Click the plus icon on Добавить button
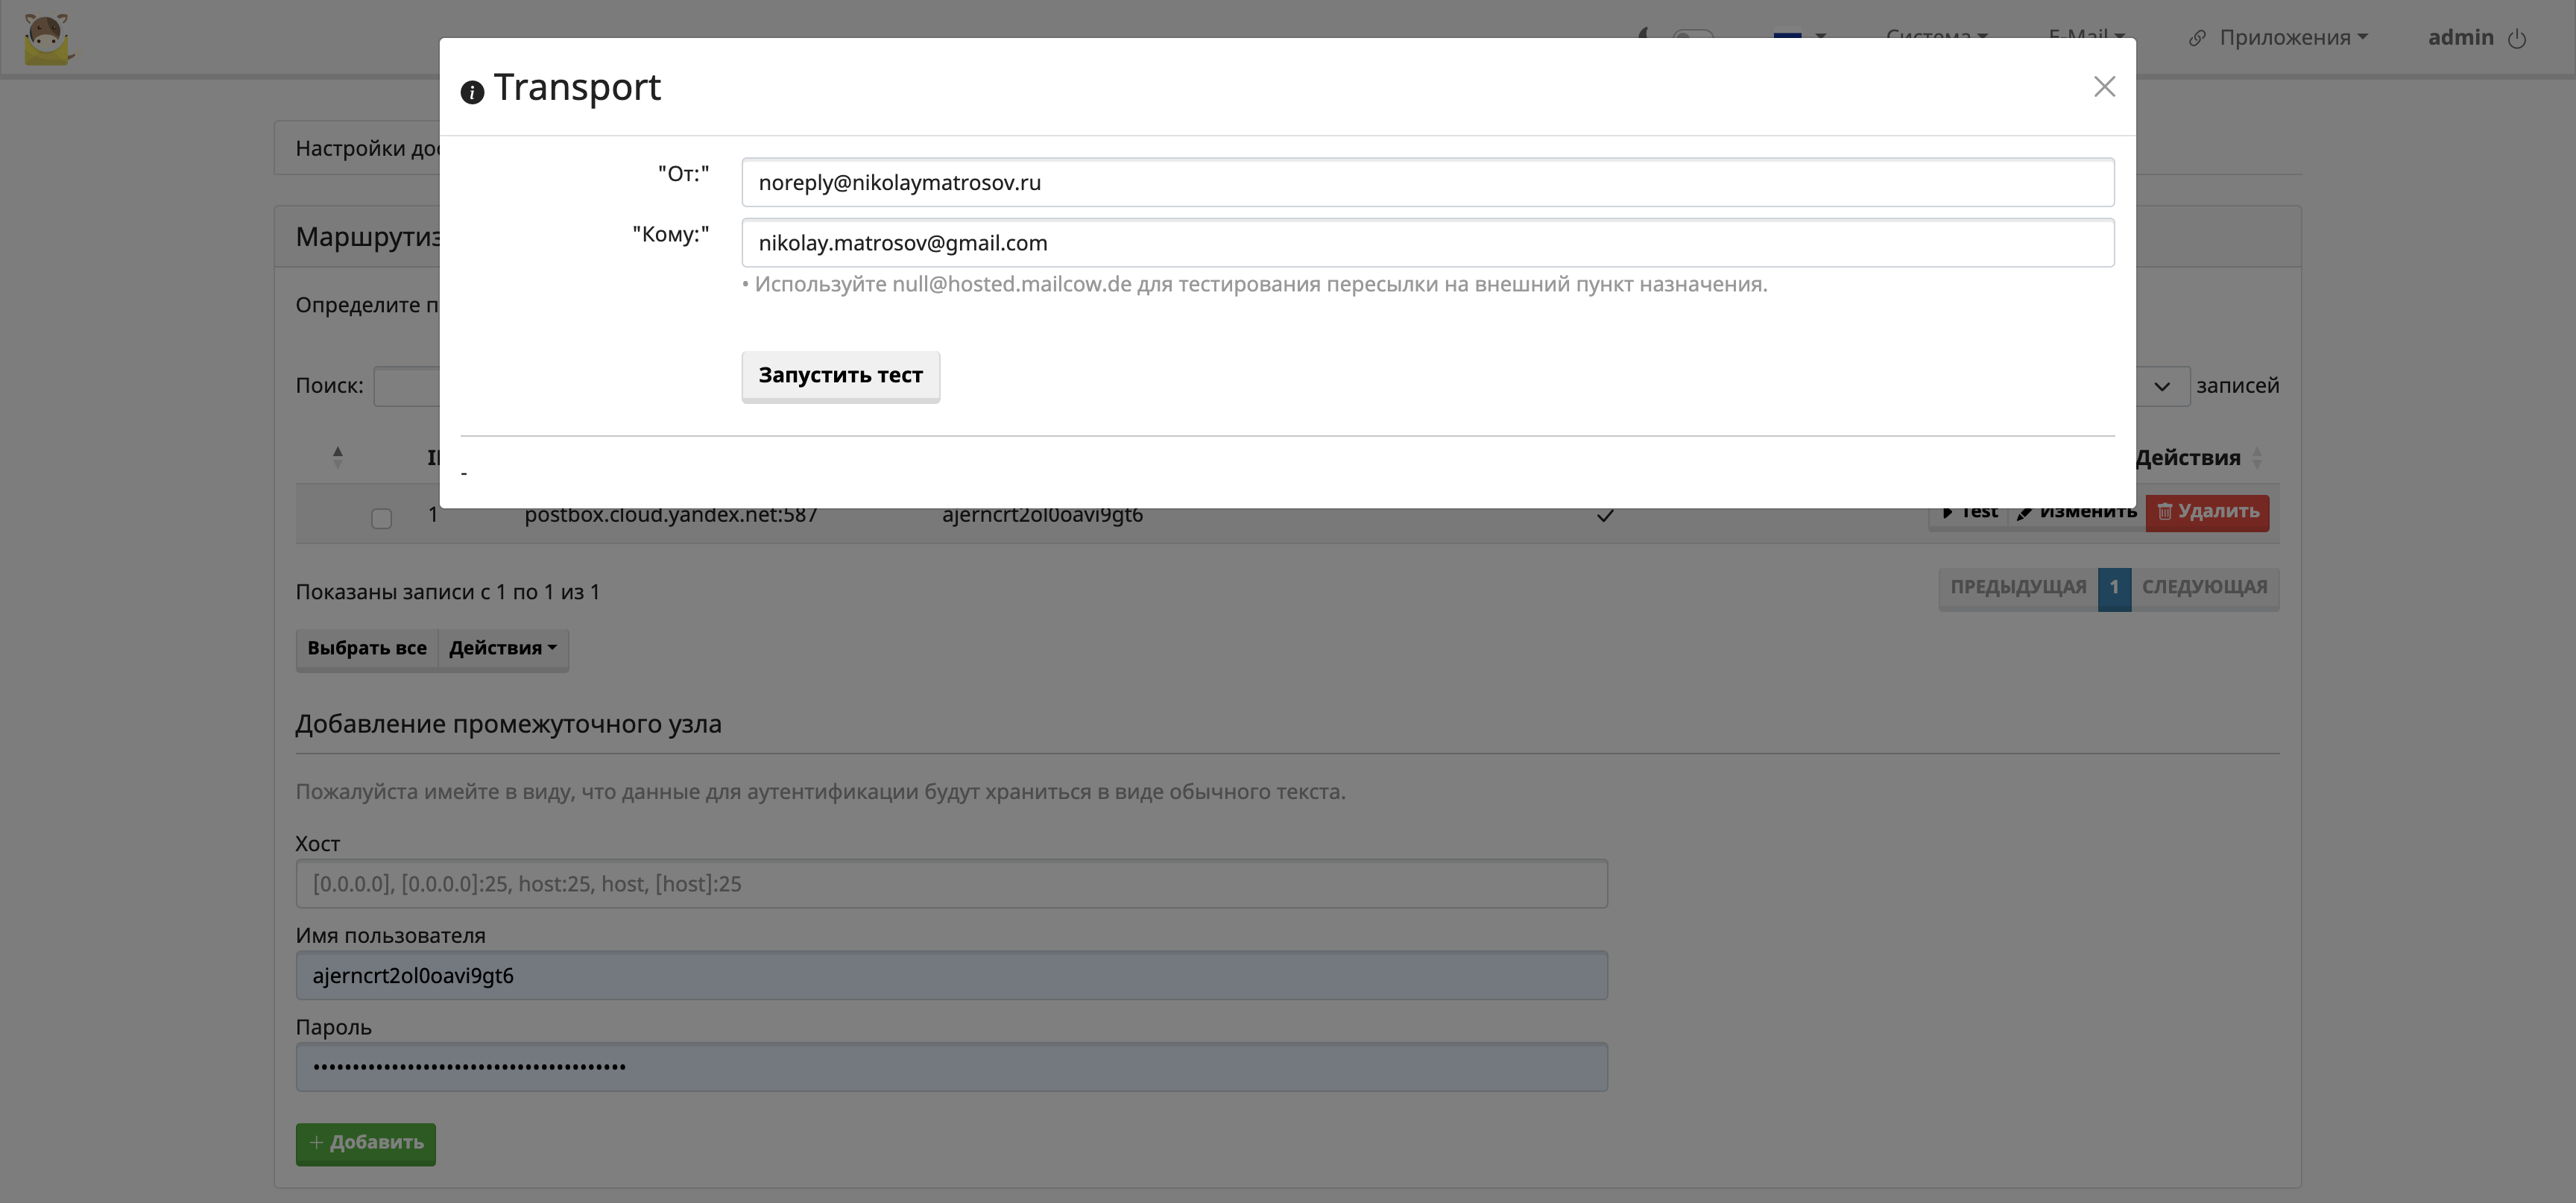The image size is (2576, 1203). [316, 1142]
